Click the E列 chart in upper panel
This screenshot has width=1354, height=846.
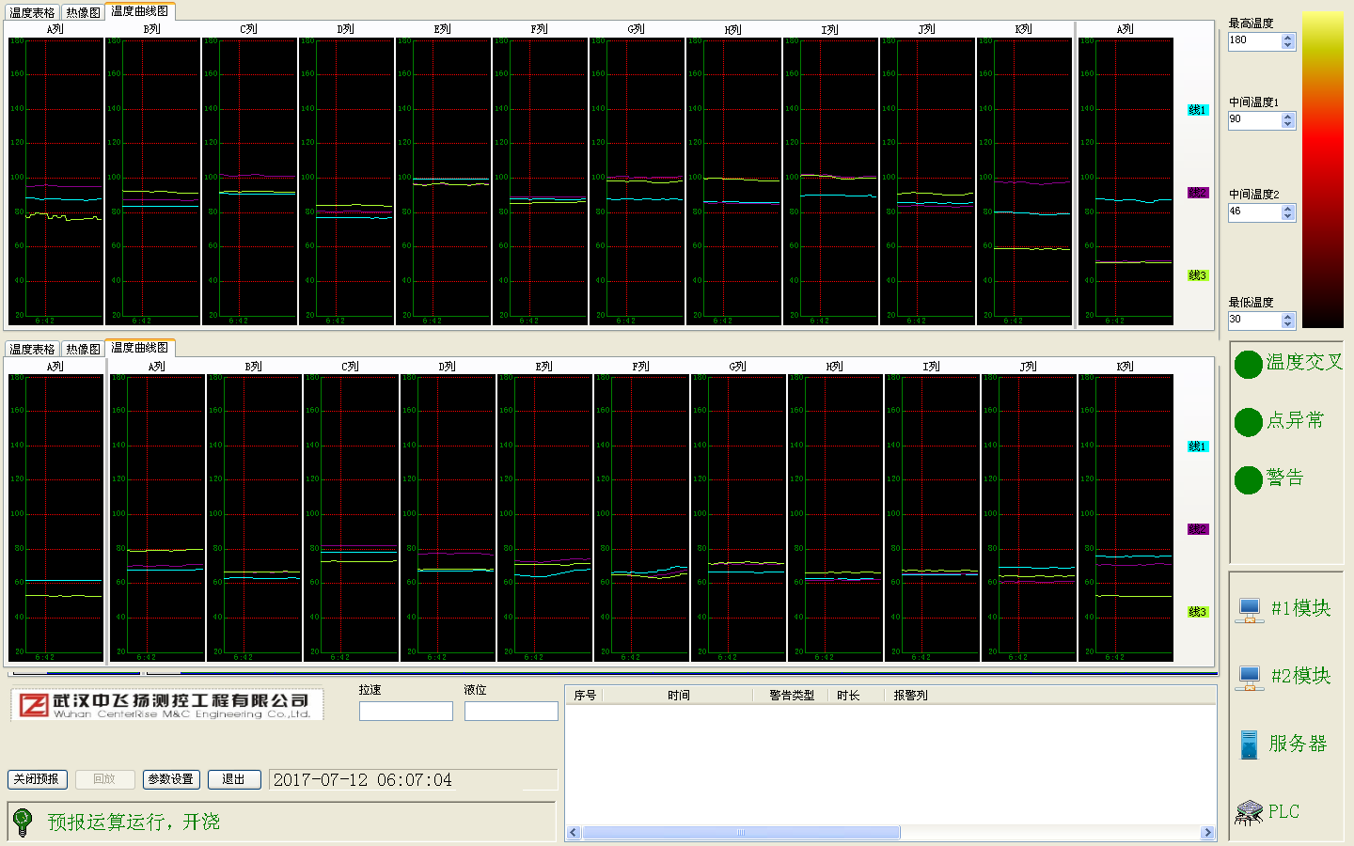tap(443, 181)
